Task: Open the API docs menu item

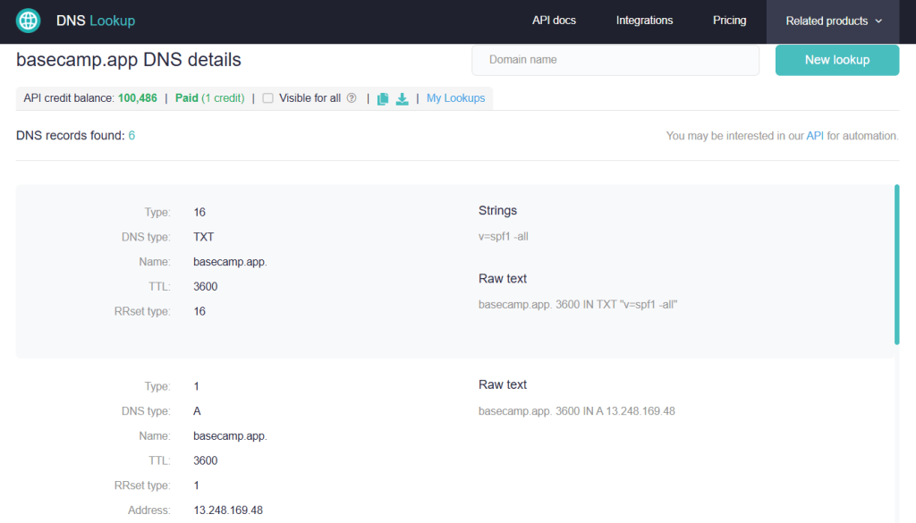Action: (x=554, y=21)
